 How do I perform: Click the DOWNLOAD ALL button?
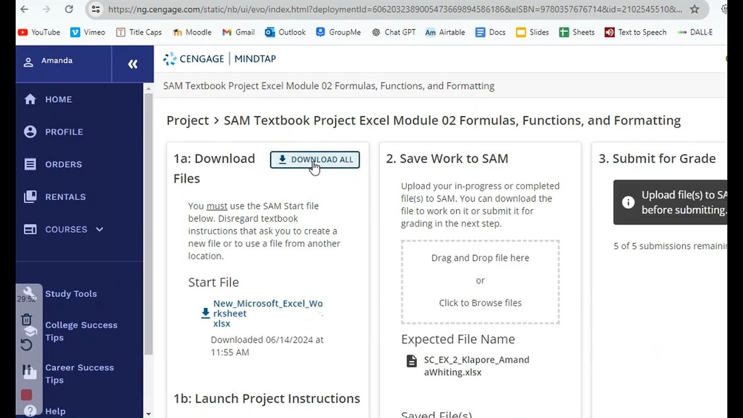(x=315, y=160)
